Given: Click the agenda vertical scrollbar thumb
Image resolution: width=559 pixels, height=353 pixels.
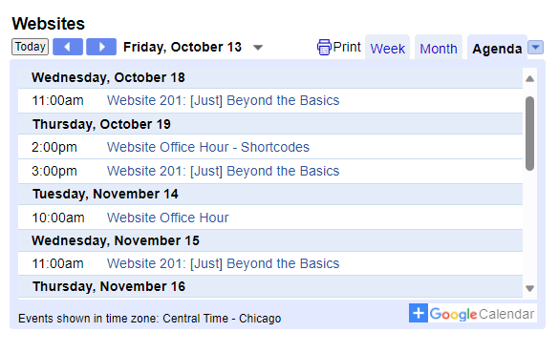Looking at the screenshot, I should (x=529, y=134).
